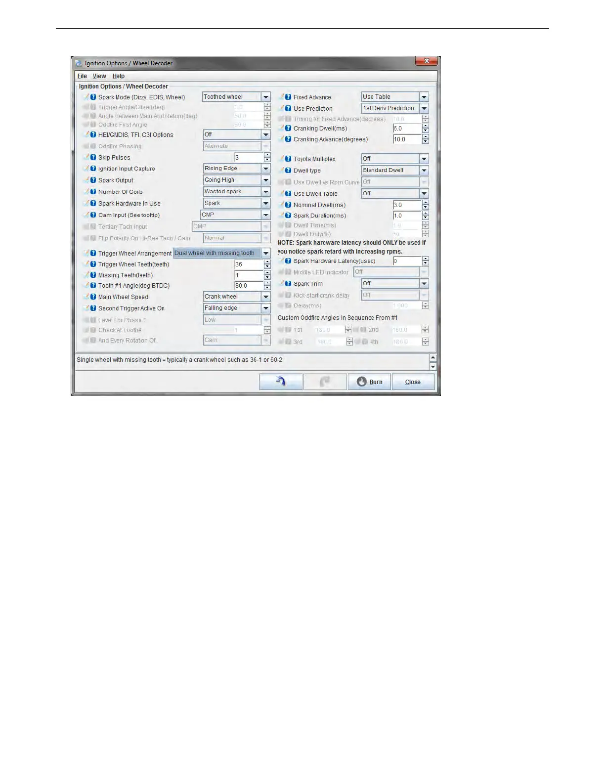The height and width of the screenshot is (783, 605).
Task: Click Nominal Dwell value field
Action: click(407, 205)
